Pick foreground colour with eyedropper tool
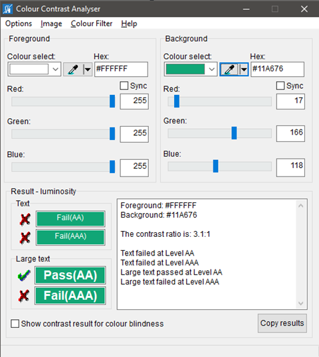The height and width of the screenshot is (357, 319). 73,70
